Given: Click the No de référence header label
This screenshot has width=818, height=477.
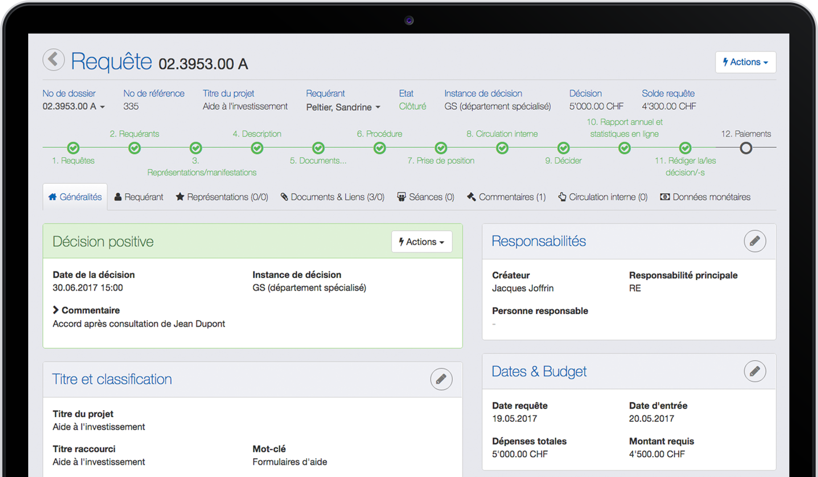Looking at the screenshot, I should 154,93.
